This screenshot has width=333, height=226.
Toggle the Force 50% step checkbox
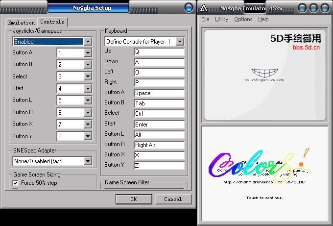coord(15,183)
